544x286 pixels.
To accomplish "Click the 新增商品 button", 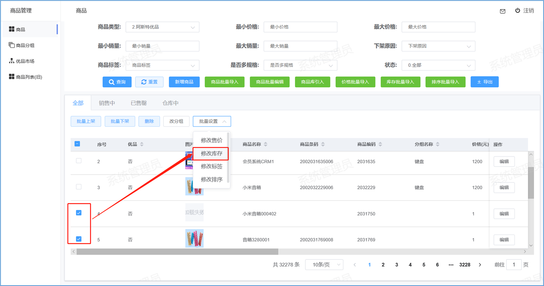I will coord(184,82).
